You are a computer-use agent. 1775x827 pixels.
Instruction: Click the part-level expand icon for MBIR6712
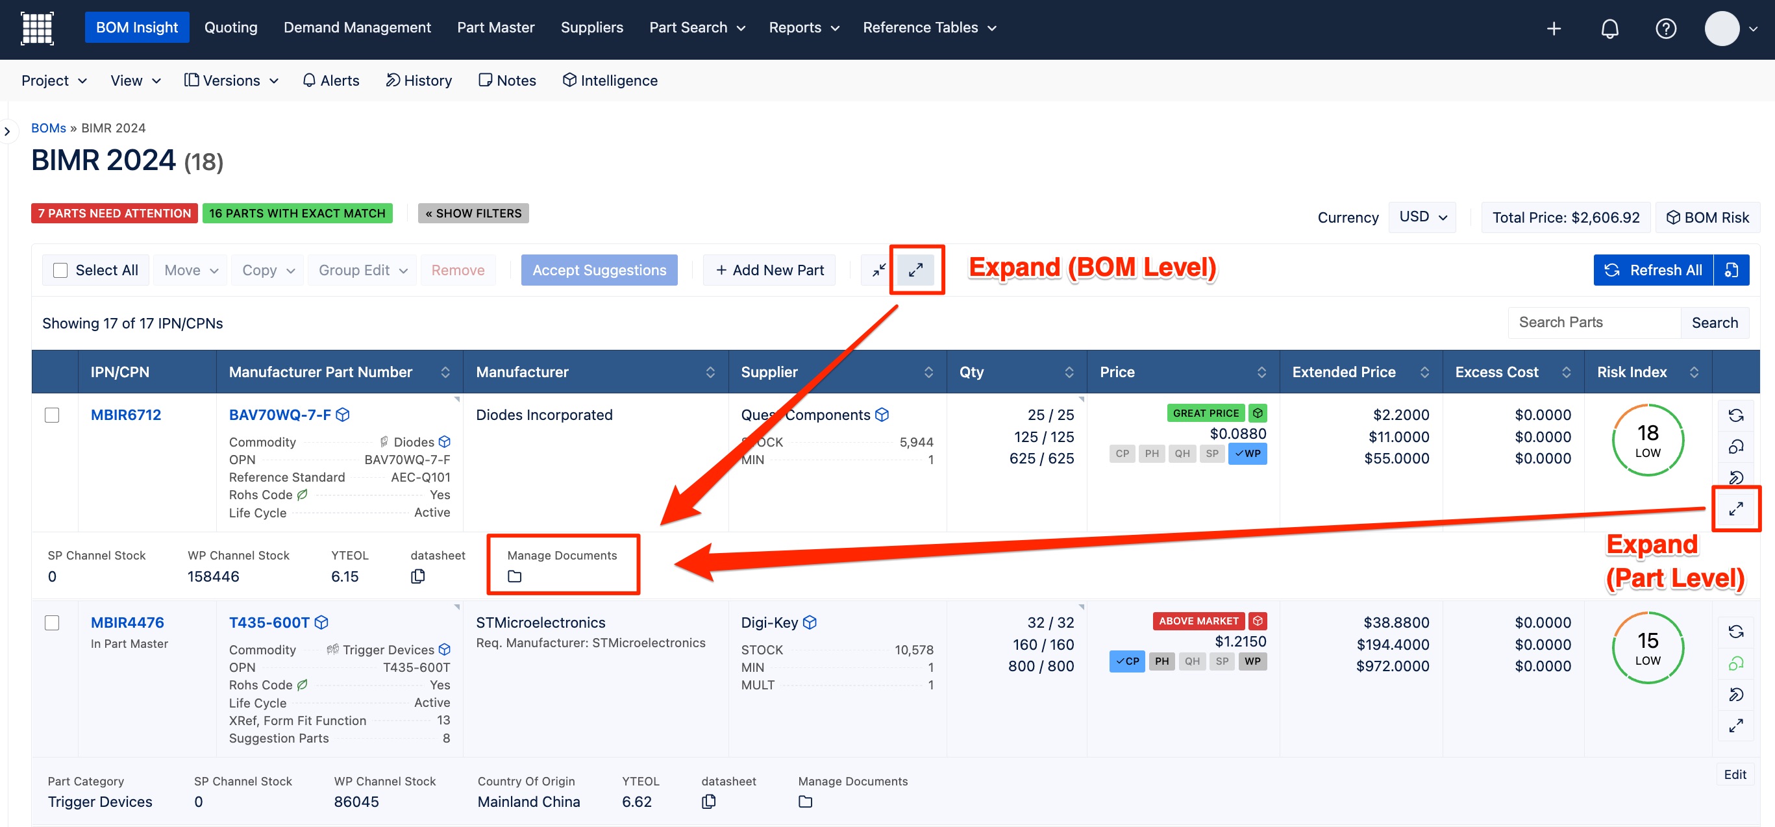1736,509
